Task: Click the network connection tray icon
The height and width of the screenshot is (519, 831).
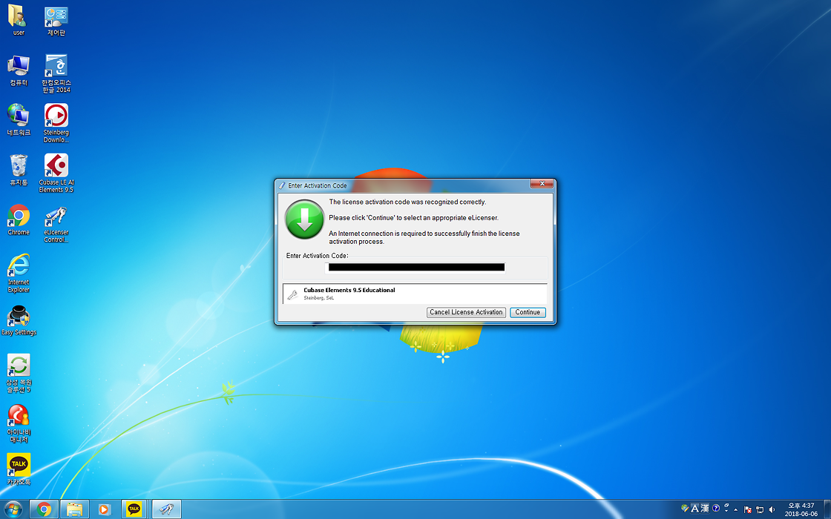Action: (760, 509)
